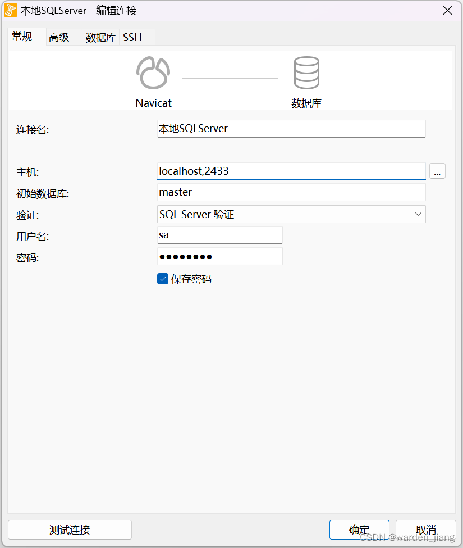The image size is (463, 548).
Task: Confirm changes with the 确定 button
Action: click(x=359, y=529)
